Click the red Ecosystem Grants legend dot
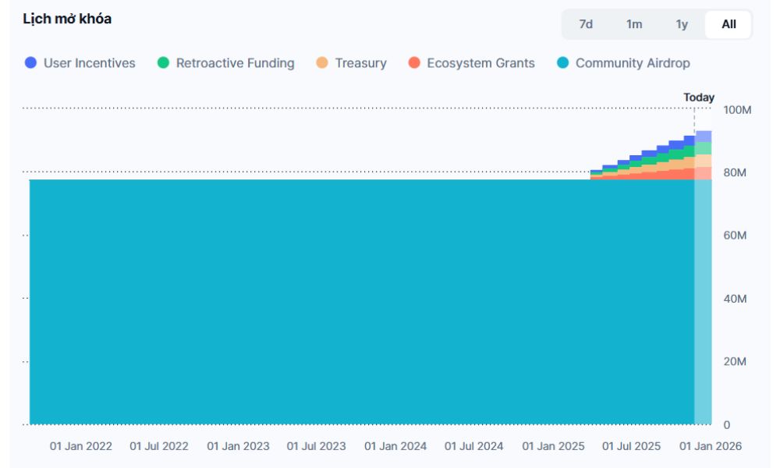This screenshot has height=468, width=780. [414, 63]
